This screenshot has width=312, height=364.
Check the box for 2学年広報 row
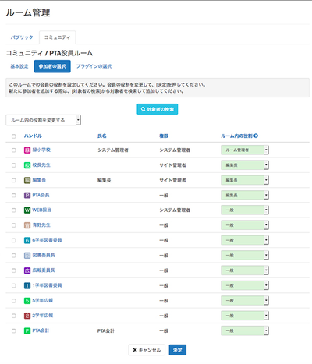coord(14,316)
